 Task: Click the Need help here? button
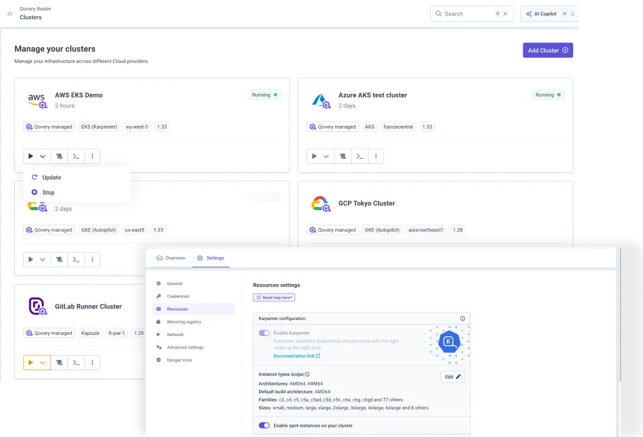274,298
